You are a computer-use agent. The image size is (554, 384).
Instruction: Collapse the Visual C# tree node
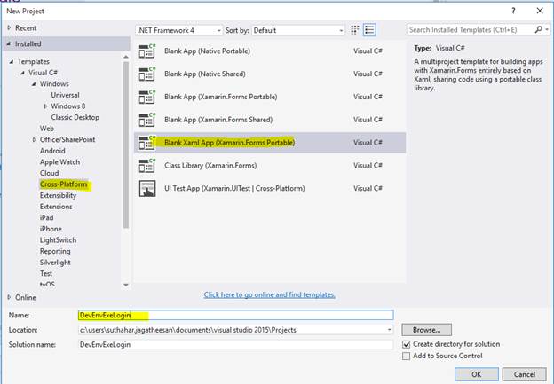(23, 73)
